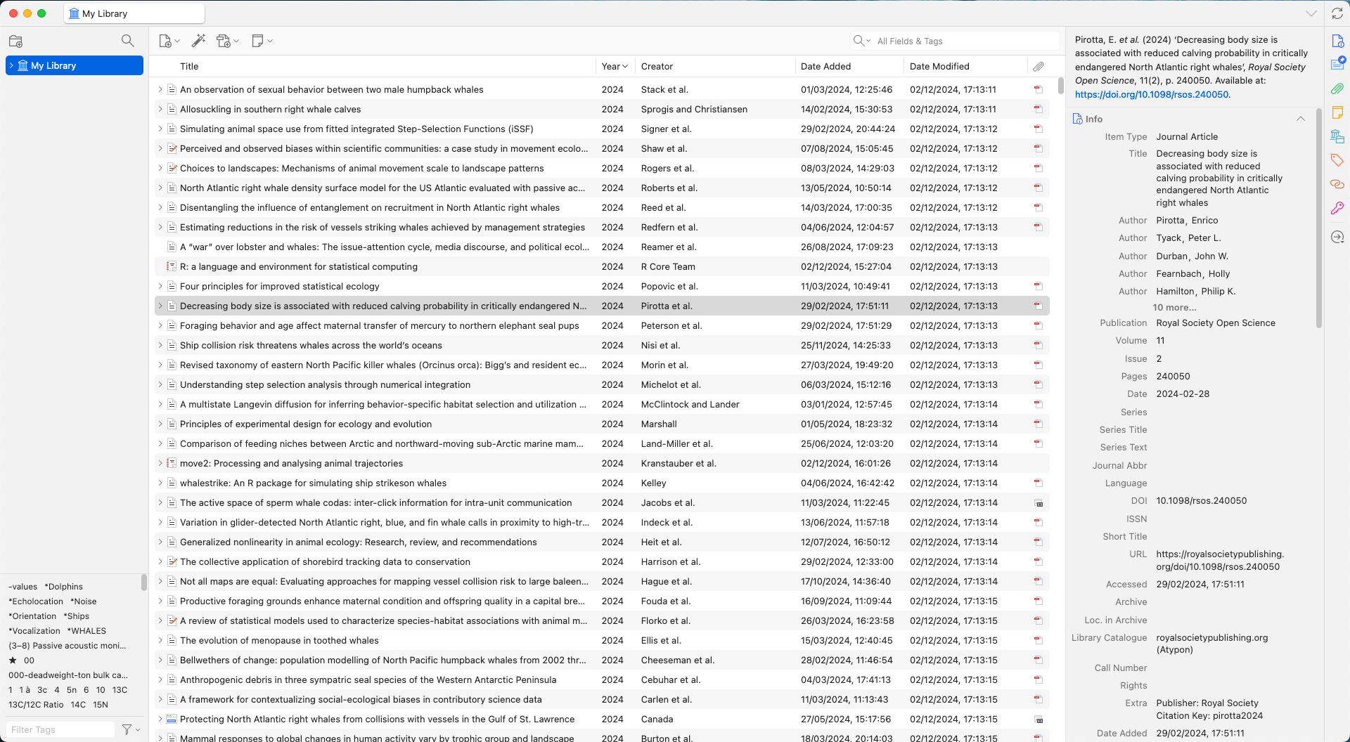Open Related section via linked-rings icon

point(1337,184)
